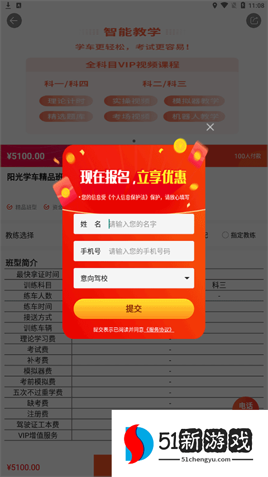Tap the red 电话 phone icon
The height and width of the screenshot is (477, 268).
point(246,404)
